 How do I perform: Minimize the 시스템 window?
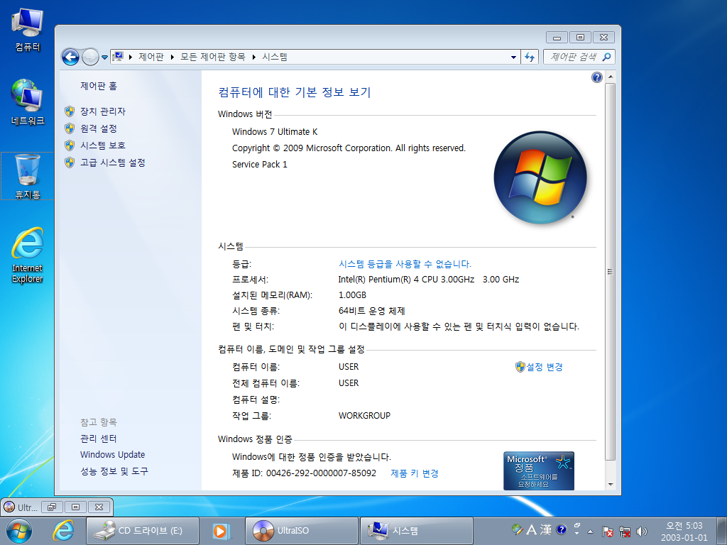click(x=557, y=38)
